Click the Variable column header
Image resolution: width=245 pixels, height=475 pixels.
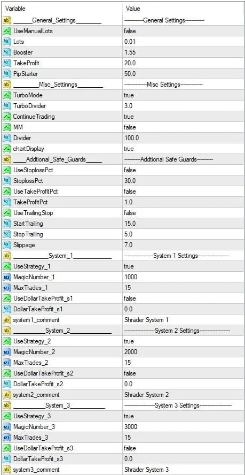[61, 9]
